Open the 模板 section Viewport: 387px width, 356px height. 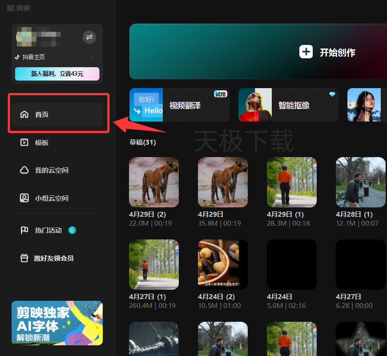point(34,142)
